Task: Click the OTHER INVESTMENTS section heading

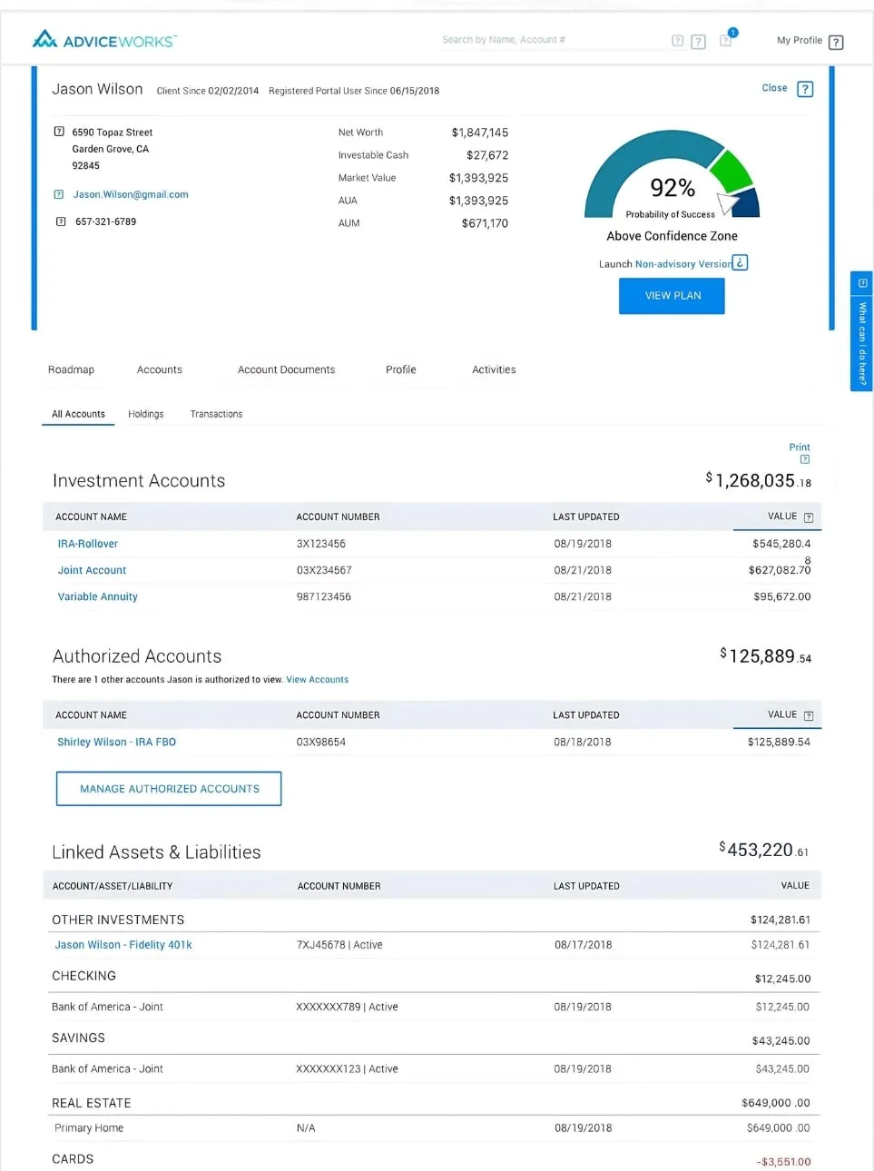Action: coord(118,920)
